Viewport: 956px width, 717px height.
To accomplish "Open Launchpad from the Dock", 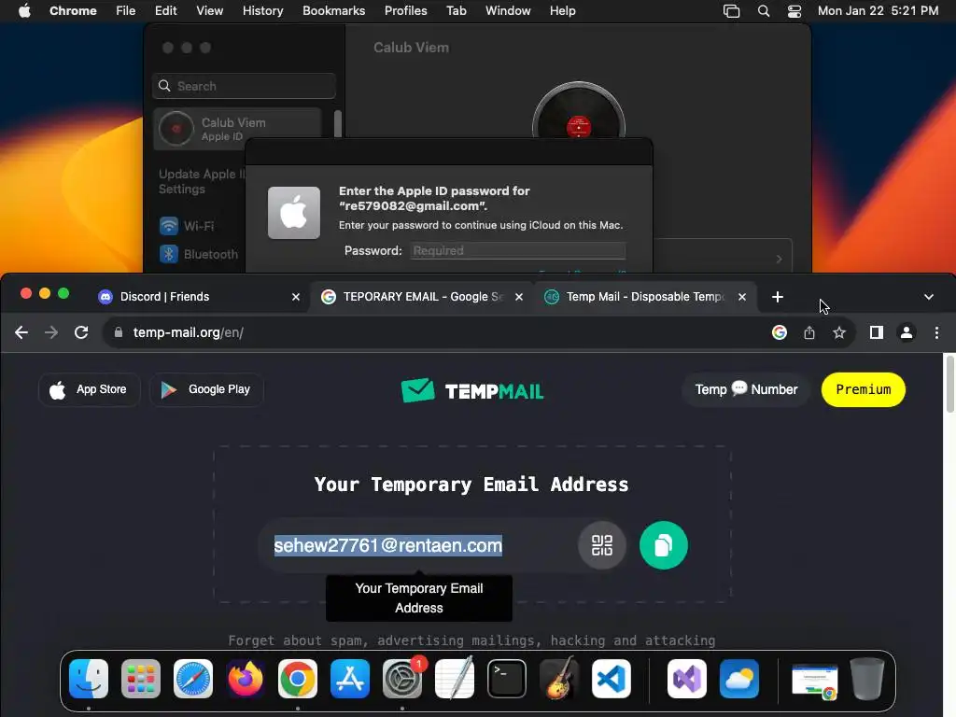I will (x=141, y=679).
